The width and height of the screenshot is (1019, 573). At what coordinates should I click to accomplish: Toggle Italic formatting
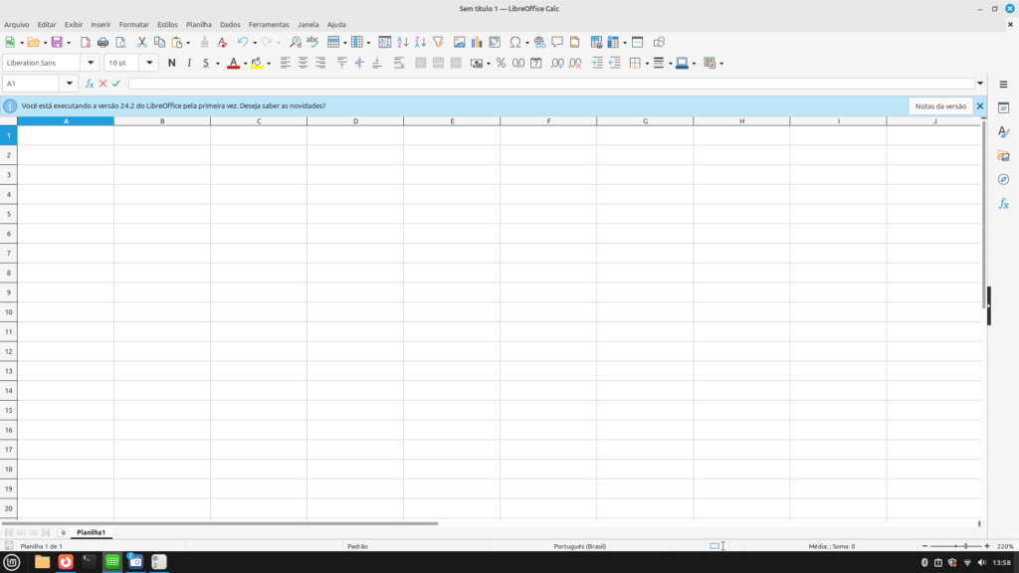pos(188,63)
